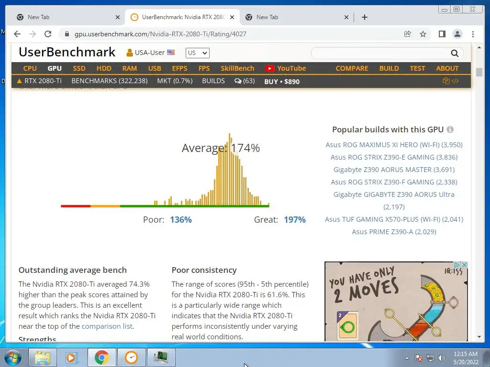This screenshot has width=490, height=367.
Task: Open SkillBench menu item
Action: pyautogui.click(x=237, y=68)
